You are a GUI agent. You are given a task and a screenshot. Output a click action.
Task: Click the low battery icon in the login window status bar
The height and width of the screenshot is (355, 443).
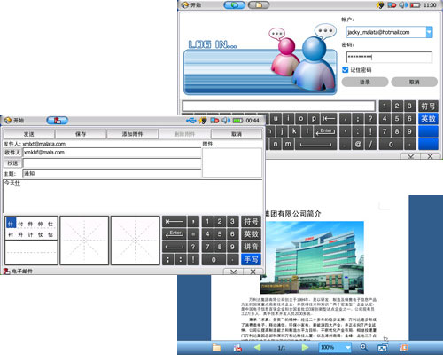[x=415, y=5]
